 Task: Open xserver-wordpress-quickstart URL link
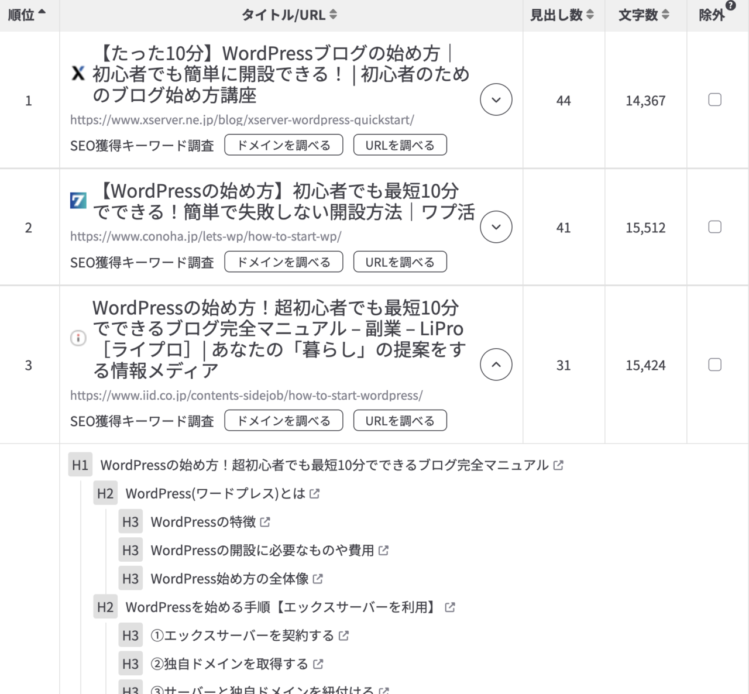pos(242,120)
